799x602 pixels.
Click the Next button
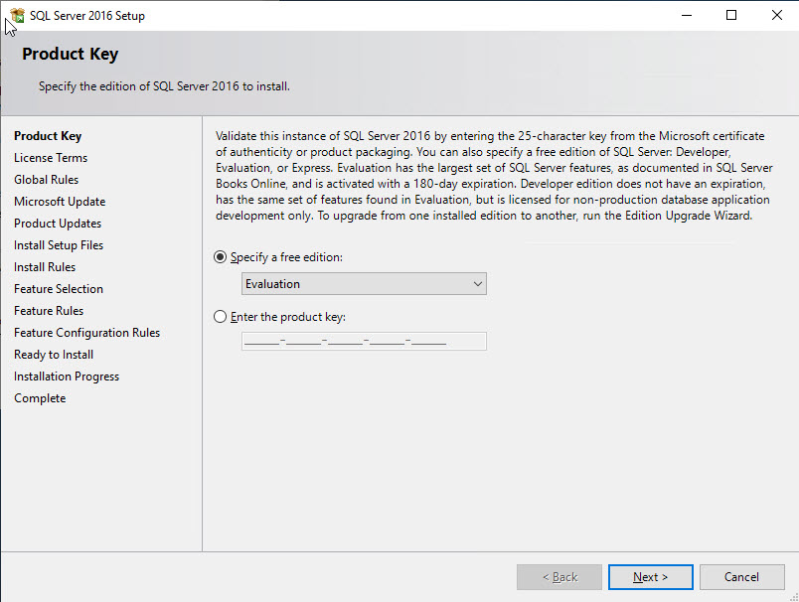pyautogui.click(x=650, y=576)
